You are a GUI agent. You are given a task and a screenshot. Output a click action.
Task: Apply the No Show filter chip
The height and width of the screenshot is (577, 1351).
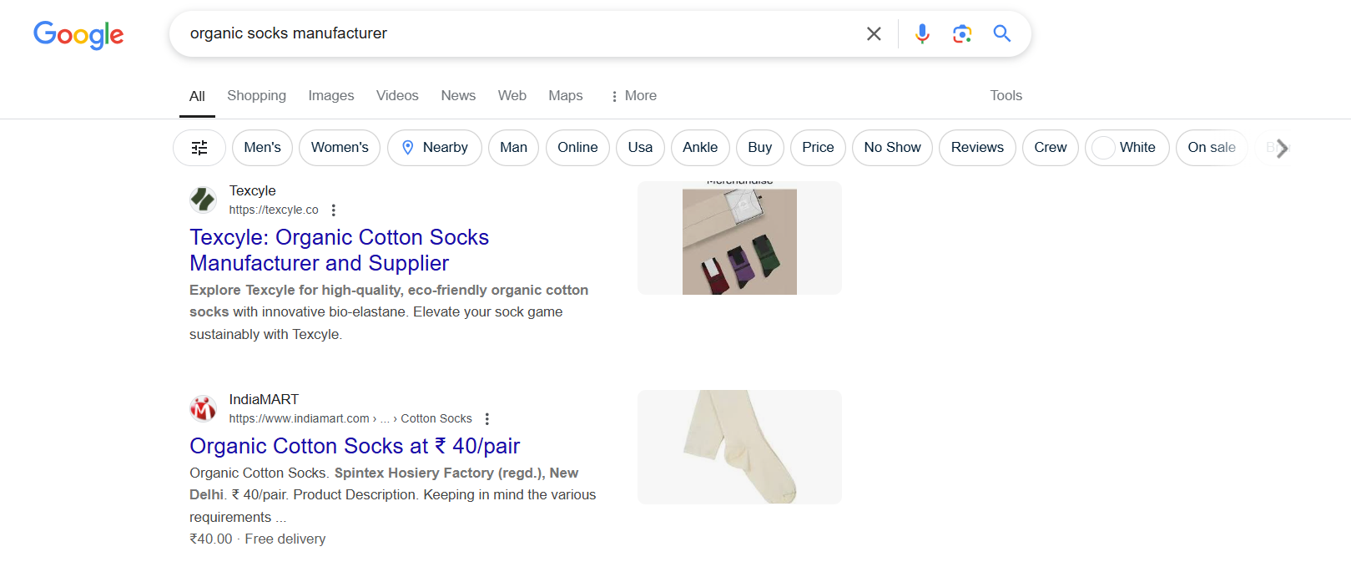[892, 148]
